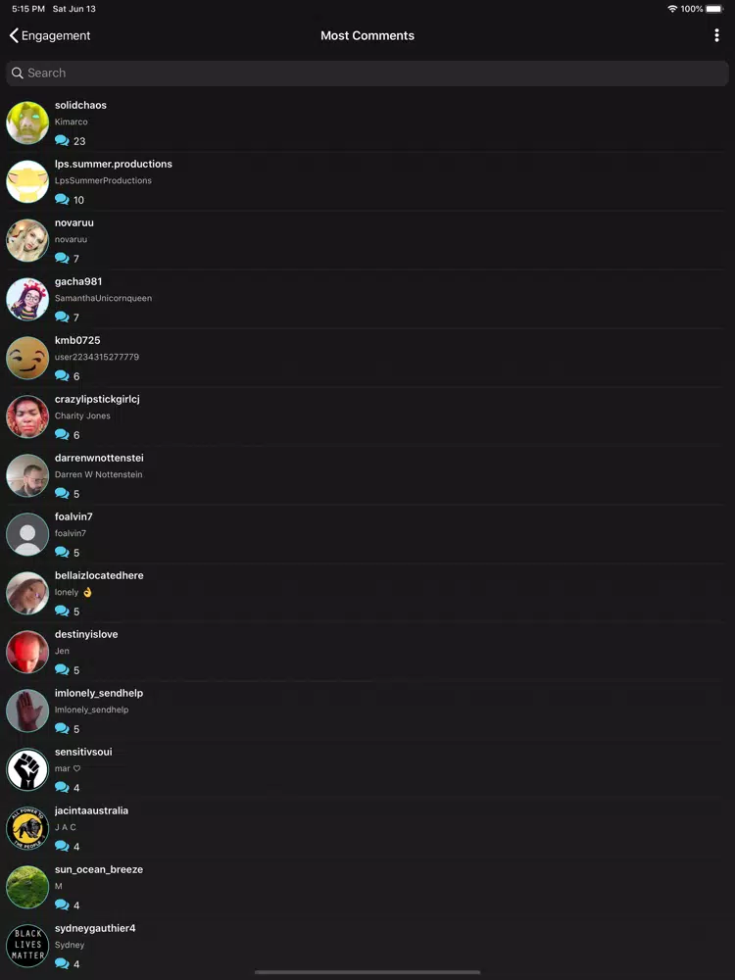Open the bellaizlocatedhere username
Image resolution: width=735 pixels, height=980 pixels.
[99, 575]
